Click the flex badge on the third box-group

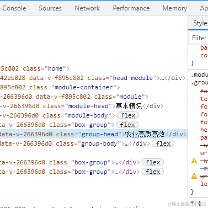[x=153, y=172]
